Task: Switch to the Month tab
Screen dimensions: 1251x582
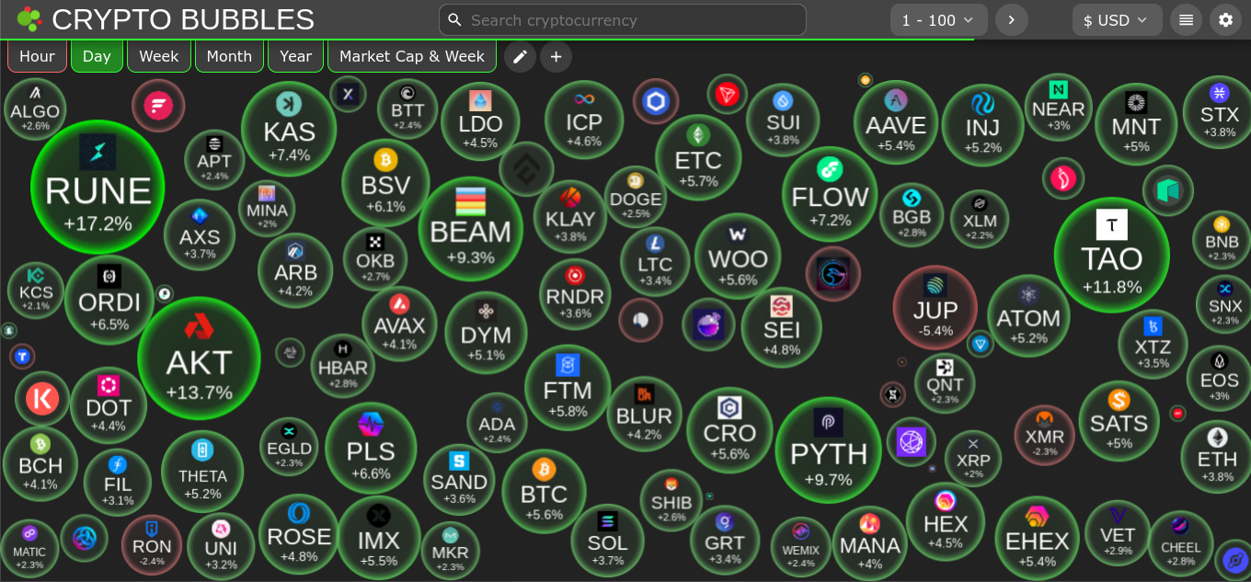Action: [x=229, y=56]
